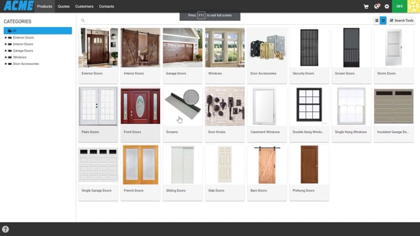Open the Front Doors card
This screenshot has width=420, height=236.
[140, 114]
